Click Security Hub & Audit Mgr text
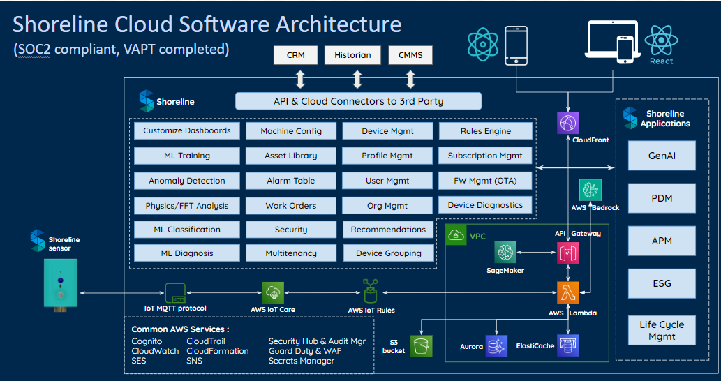The image size is (721, 381). 317,341
